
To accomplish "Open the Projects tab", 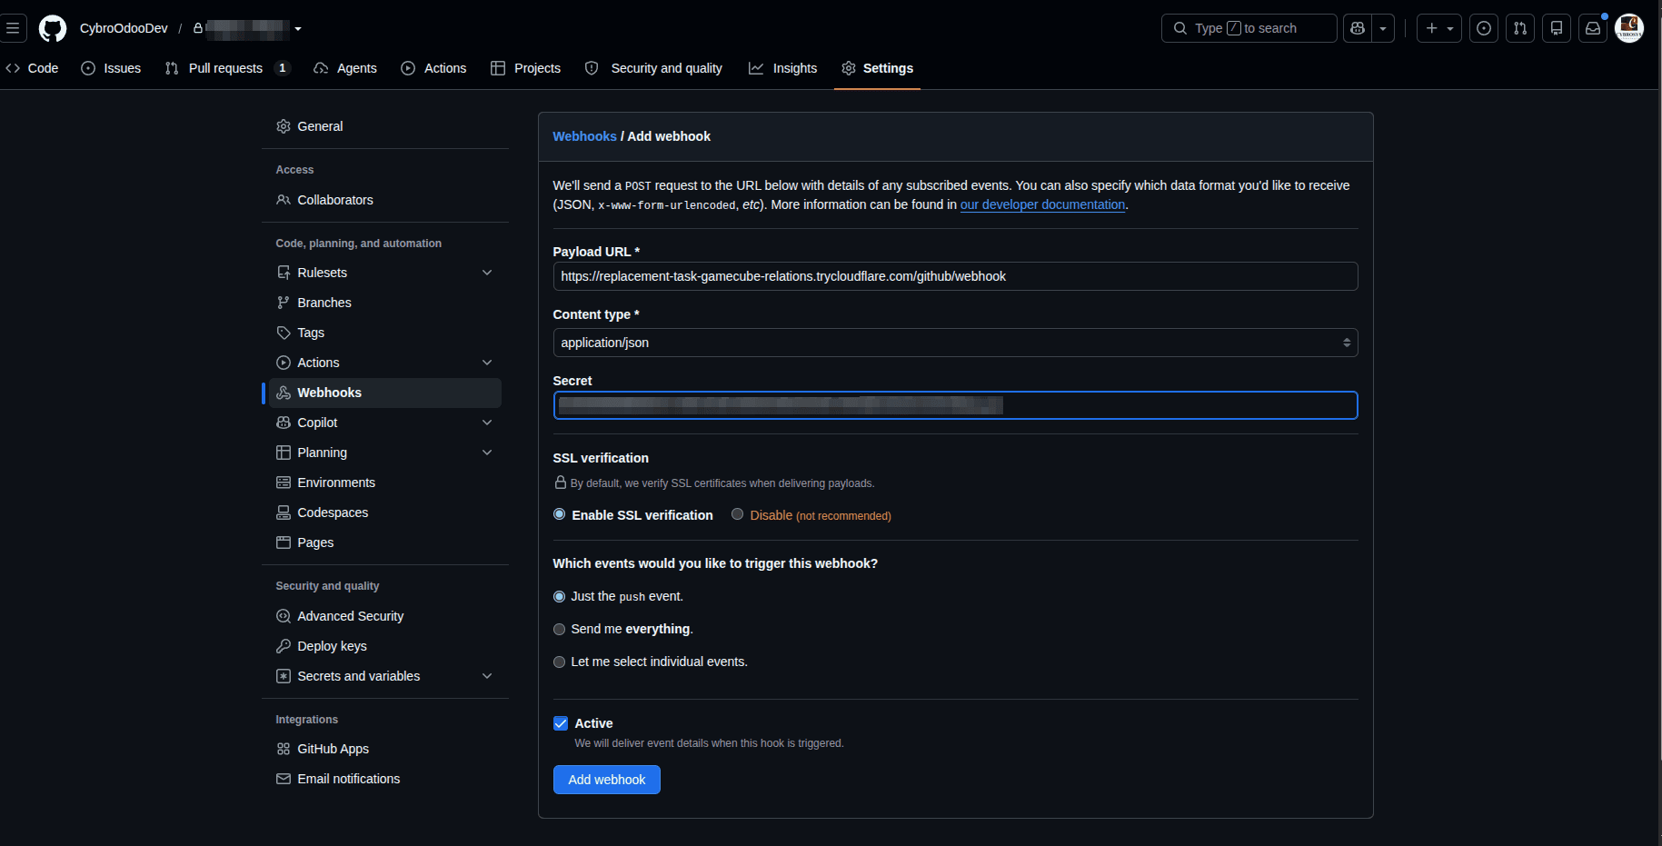I will click(x=525, y=68).
